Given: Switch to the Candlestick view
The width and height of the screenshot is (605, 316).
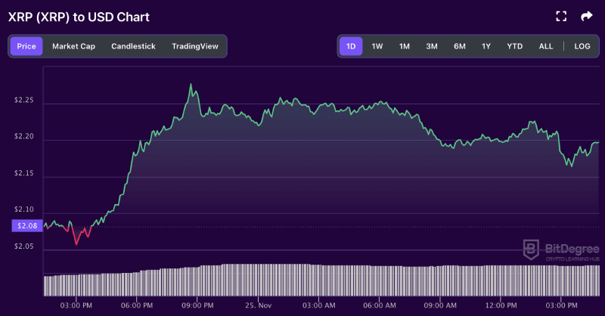Looking at the screenshot, I should tap(134, 46).
